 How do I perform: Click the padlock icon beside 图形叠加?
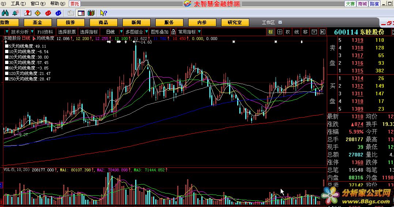pyautogui.click(x=173, y=32)
